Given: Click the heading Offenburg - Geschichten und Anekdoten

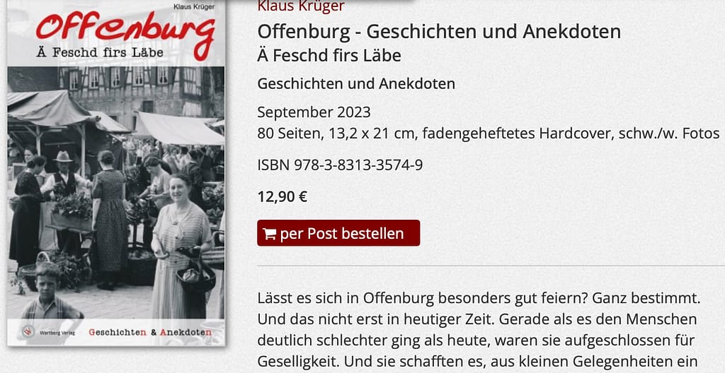Looking at the screenshot, I should (439, 32).
